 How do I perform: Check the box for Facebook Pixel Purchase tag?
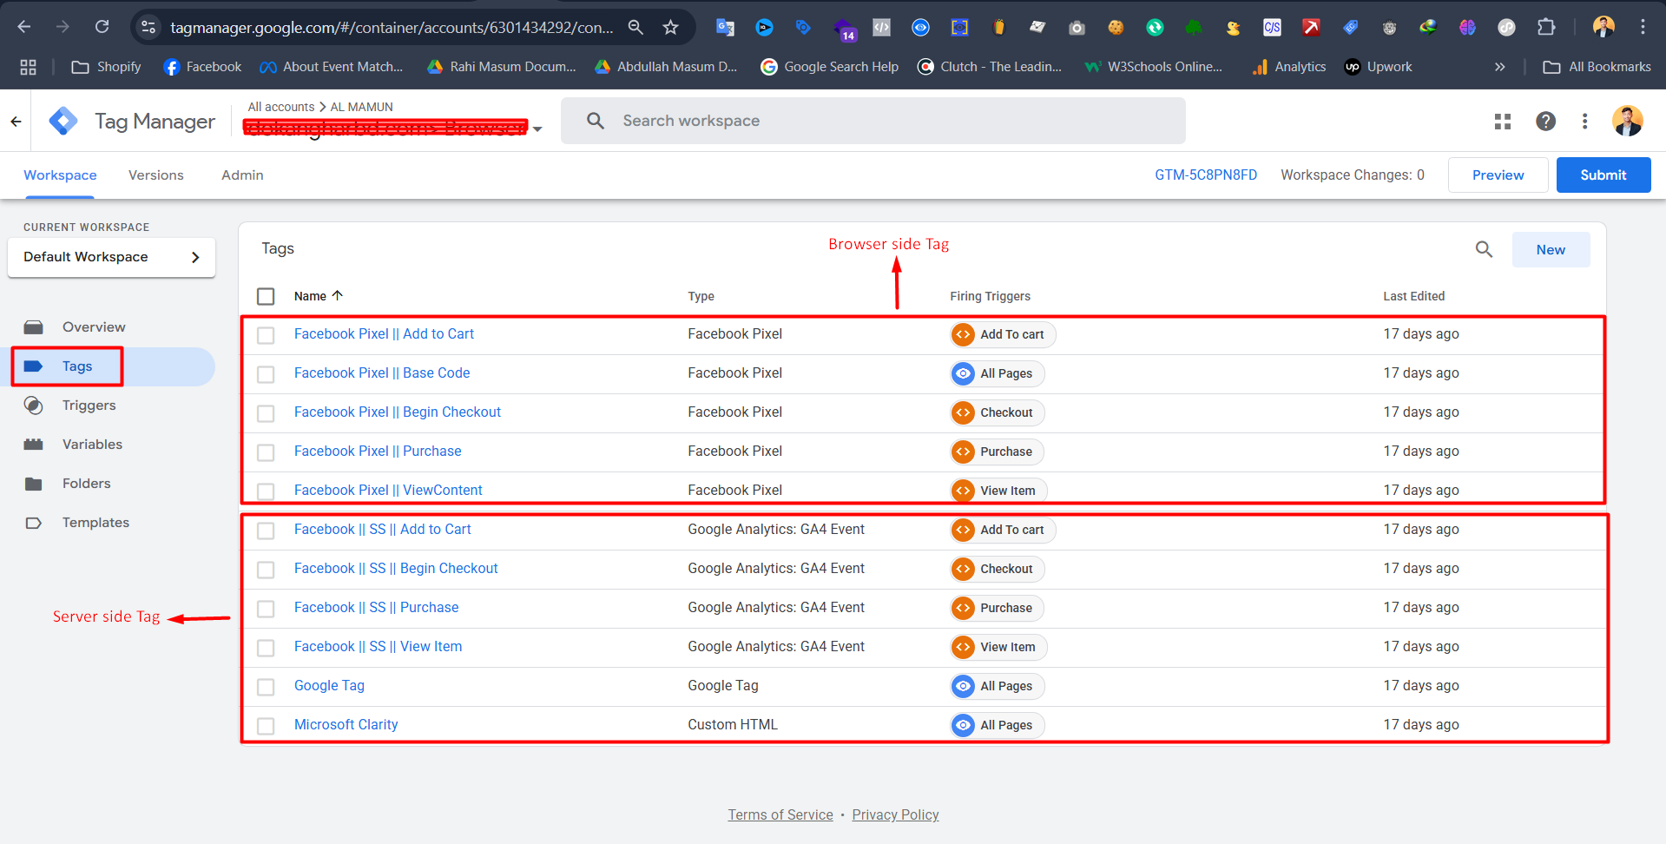[x=266, y=452]
